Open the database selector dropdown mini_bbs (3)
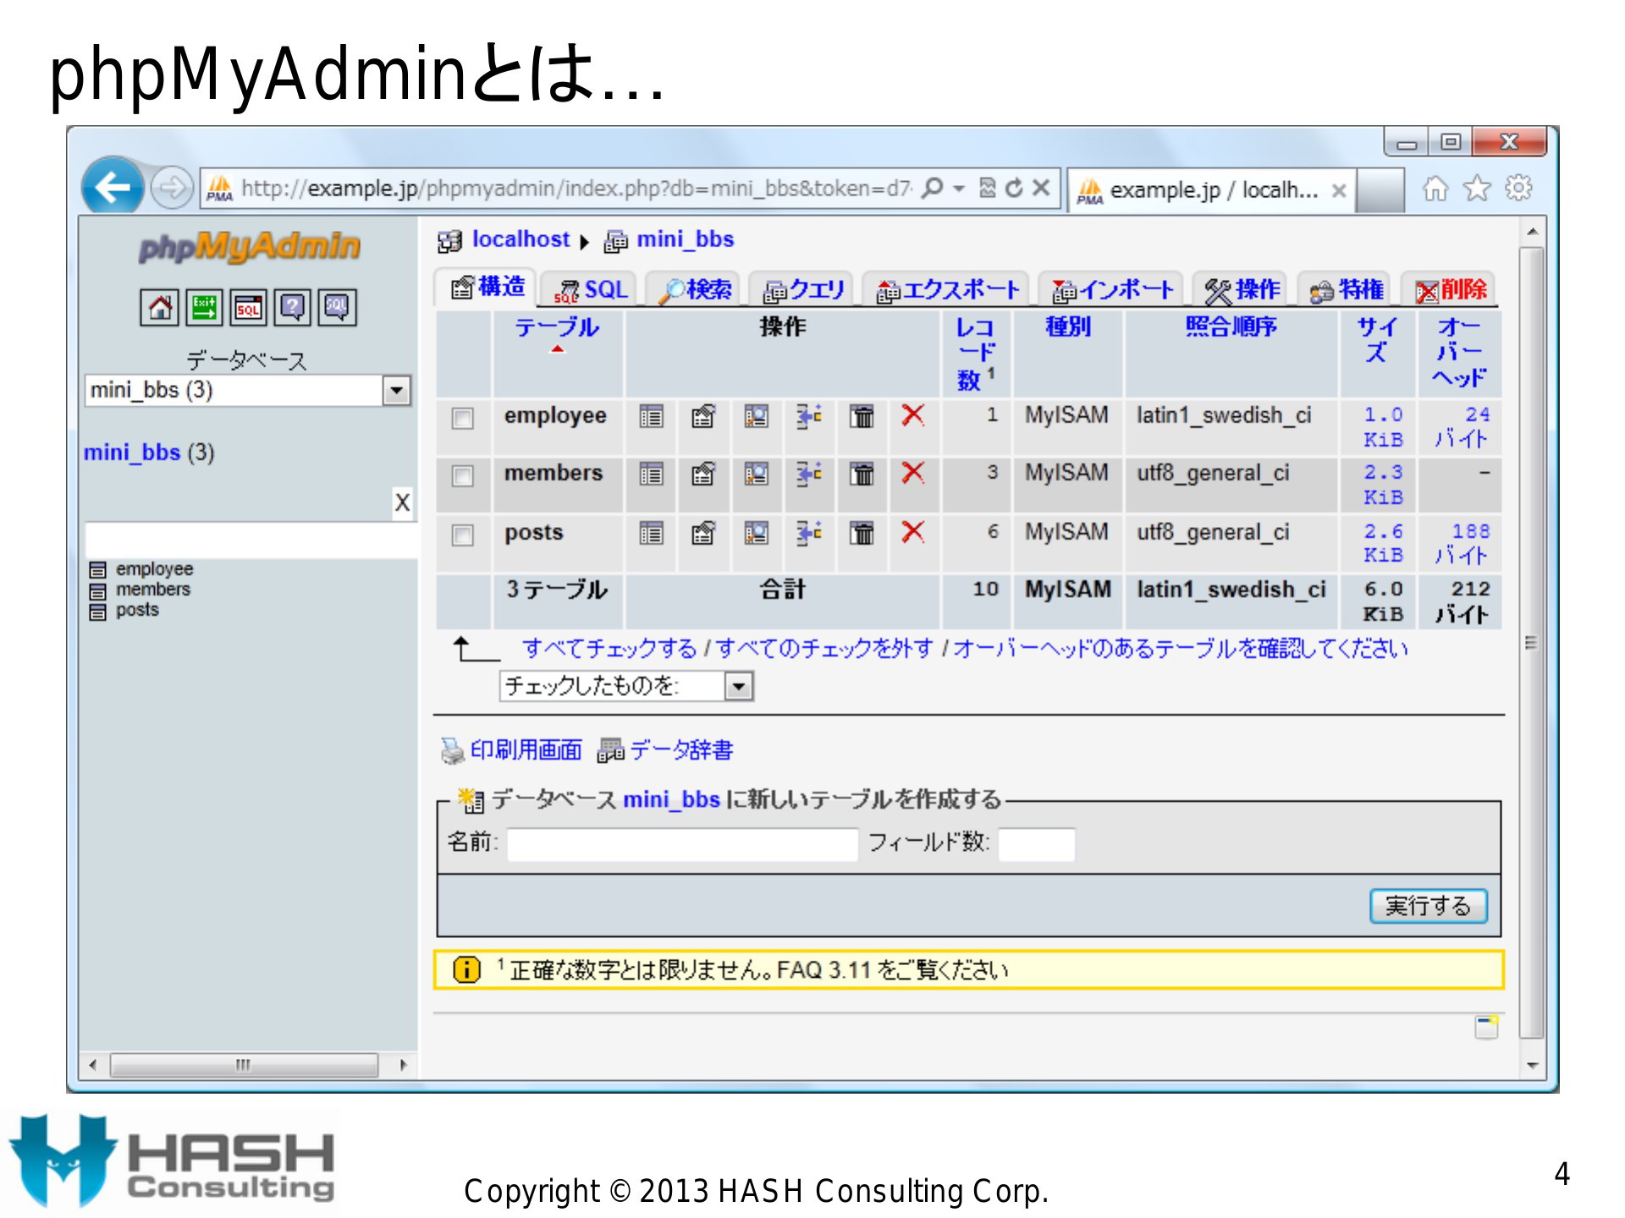The width and height of the screenshot is (1625, 1218). 248,390
